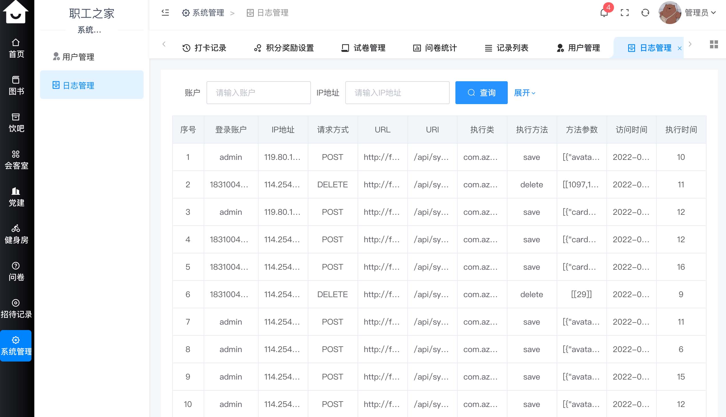Click the 请求方式 column header
726x417 pixels.
coord(333,130)
